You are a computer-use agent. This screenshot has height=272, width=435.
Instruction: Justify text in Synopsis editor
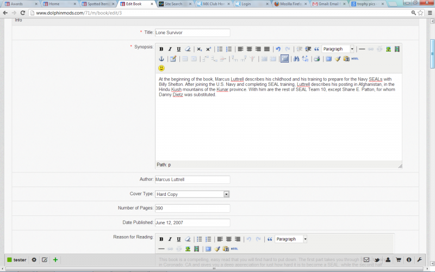pos(267,49)
